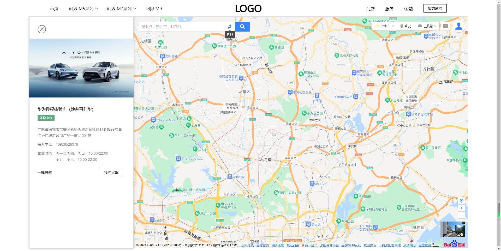
Task: Click the user profile avatar icon
Action: click(x=459, y=26)
